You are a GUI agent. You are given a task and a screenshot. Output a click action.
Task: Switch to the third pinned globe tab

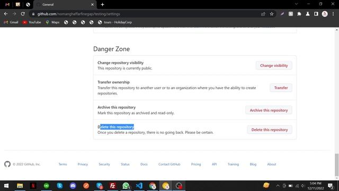[28, 4]
